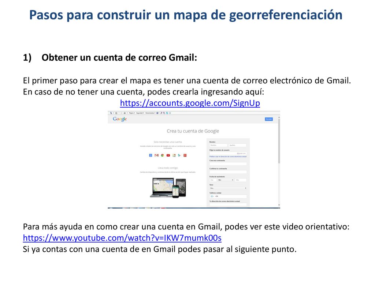Click the 'Lleva todo contigo' text
375x281 pixels.
(x=168, y=168)
